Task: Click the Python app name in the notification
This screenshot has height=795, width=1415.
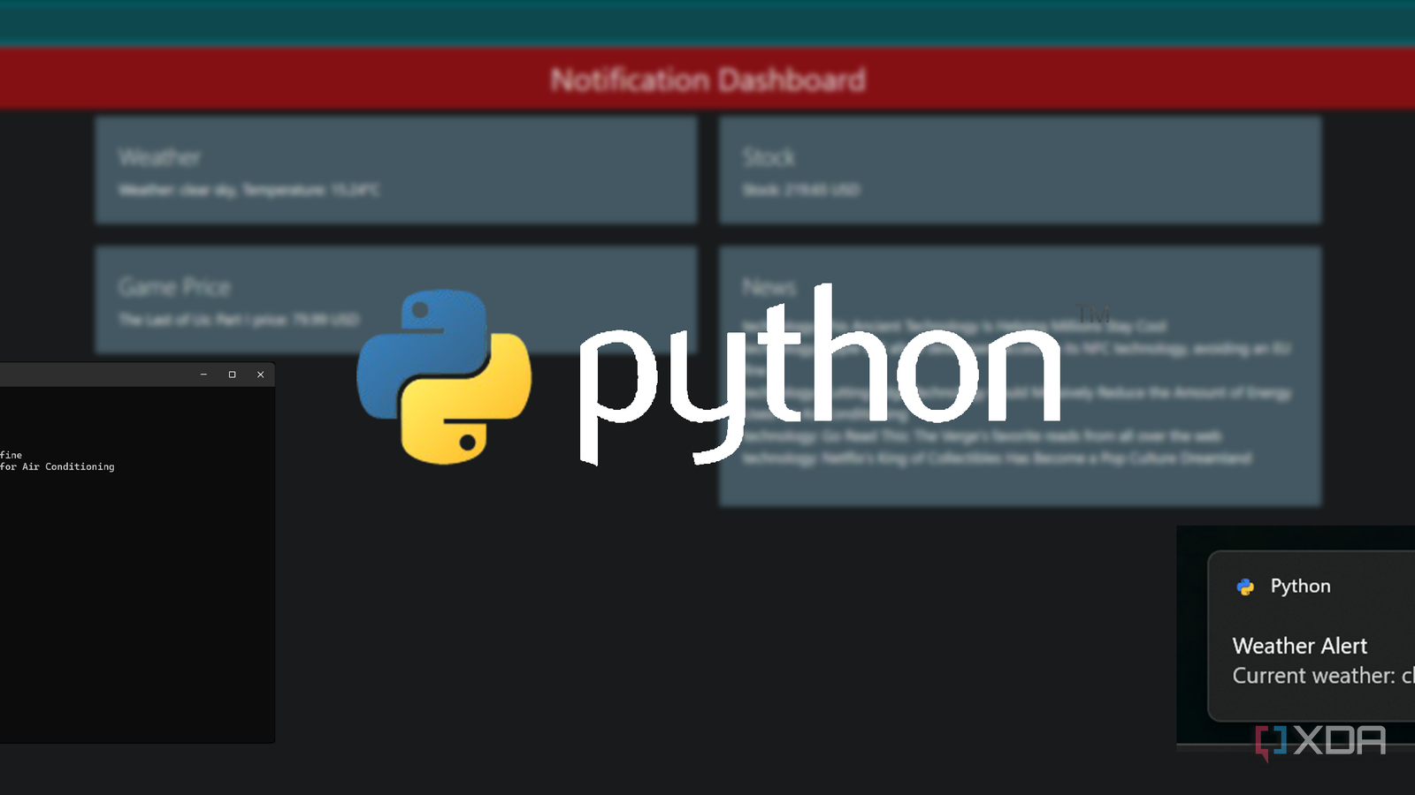Action: [x=1300, y=587]
